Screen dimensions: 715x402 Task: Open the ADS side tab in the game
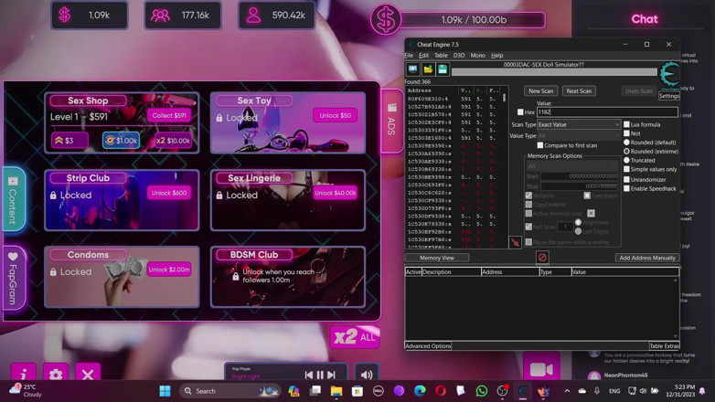[x=391, y=121]
